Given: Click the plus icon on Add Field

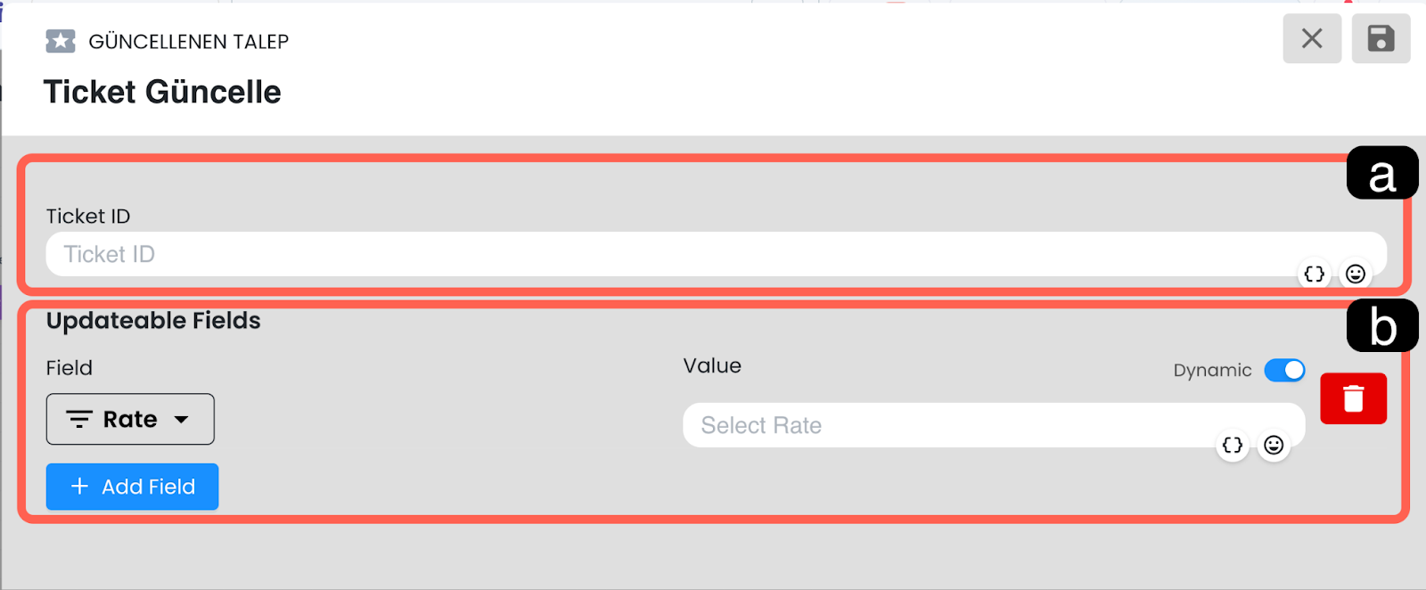Looking at the screenshot, I should (79, 487).
